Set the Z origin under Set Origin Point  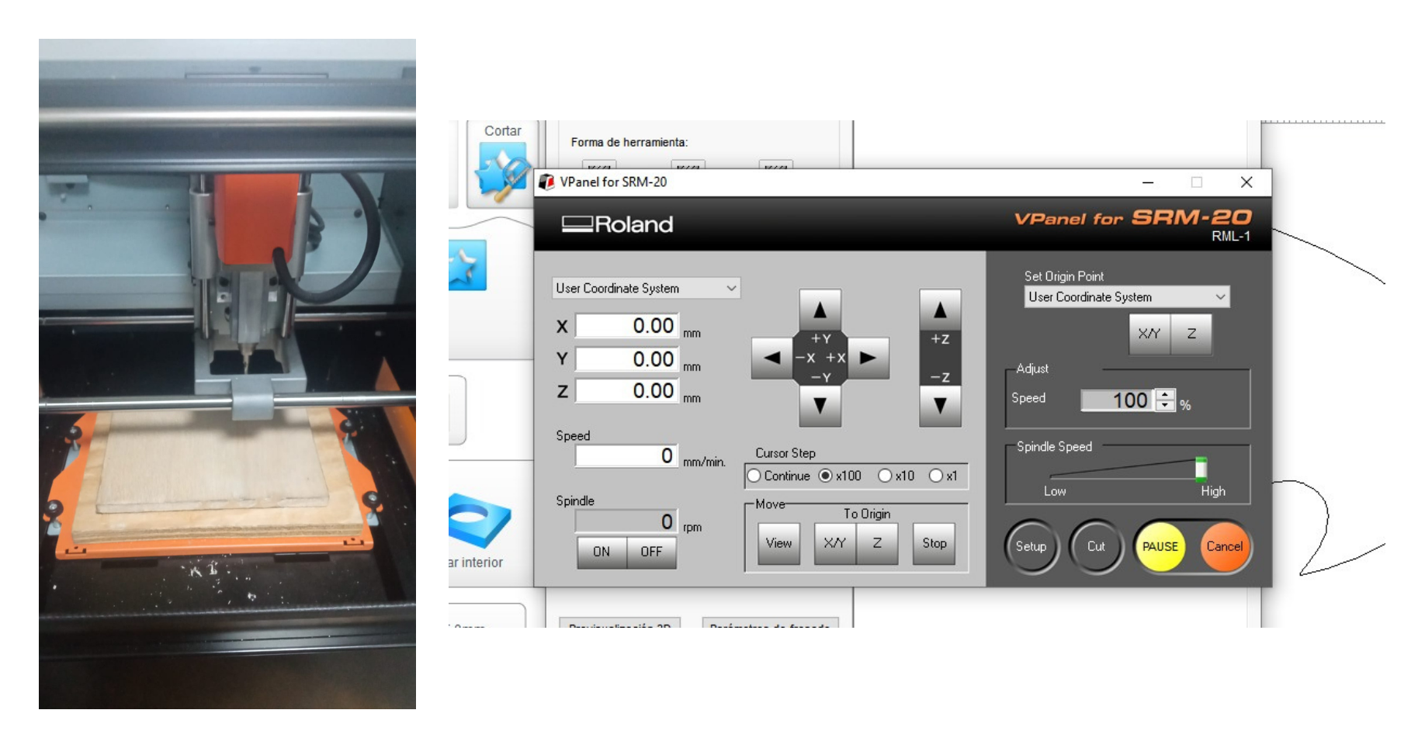click(x=1191, y=334)
